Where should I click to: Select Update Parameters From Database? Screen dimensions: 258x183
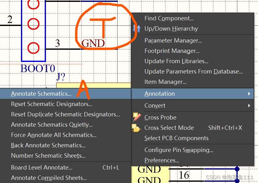193,72
